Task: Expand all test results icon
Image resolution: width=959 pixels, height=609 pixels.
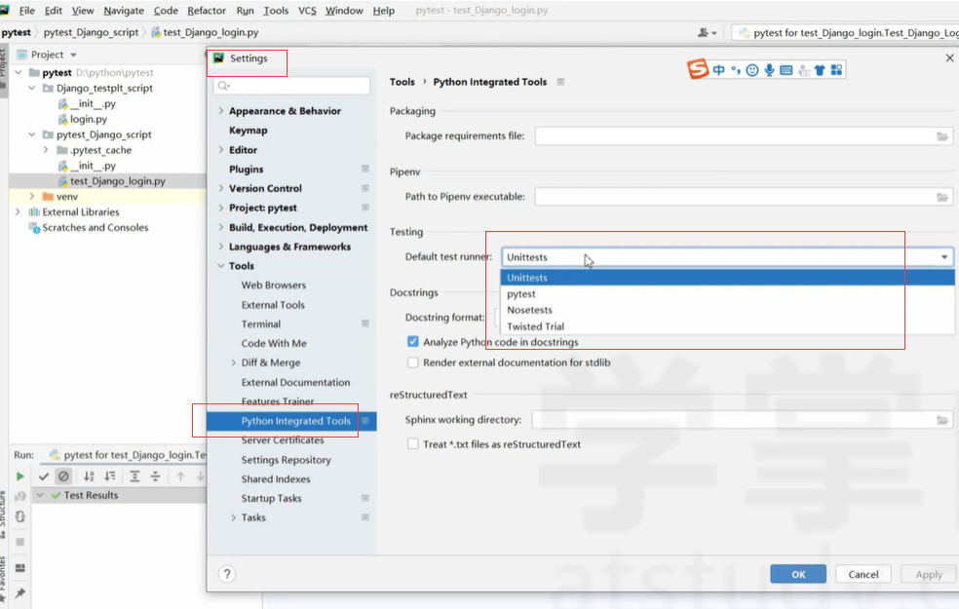Action: [134, 476]
